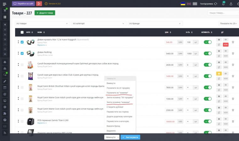Viewport: 239px width, 141px height.
Task: Choose Позначити як "новинки" from menu
Action: [x=118, y=93]
